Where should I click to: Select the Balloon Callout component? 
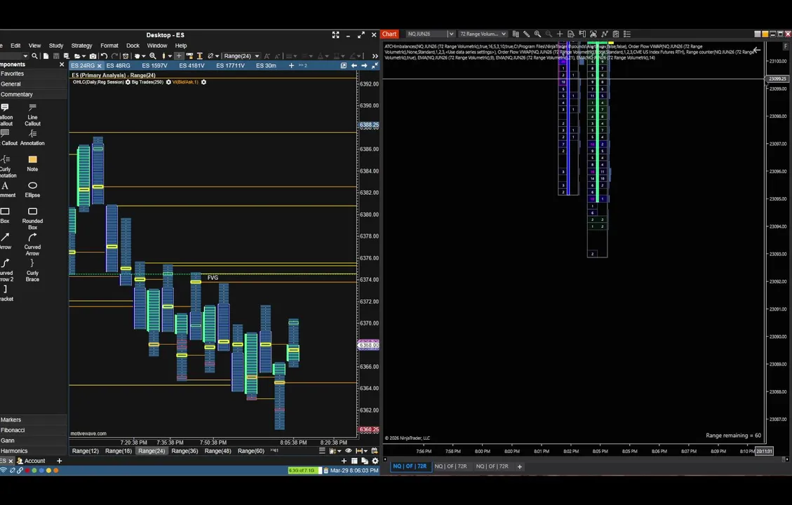pos(5,115)
